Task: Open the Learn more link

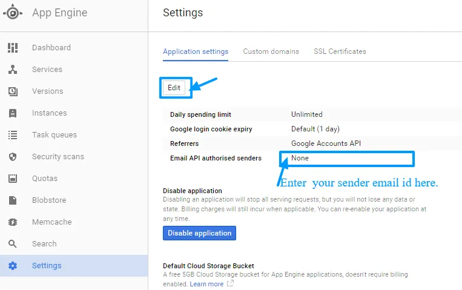Action: [x=206, y=284]
